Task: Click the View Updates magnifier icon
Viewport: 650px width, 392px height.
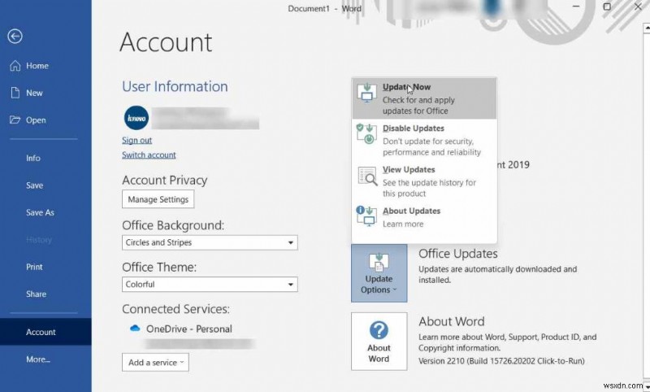Action: click(x=367, y=176)
